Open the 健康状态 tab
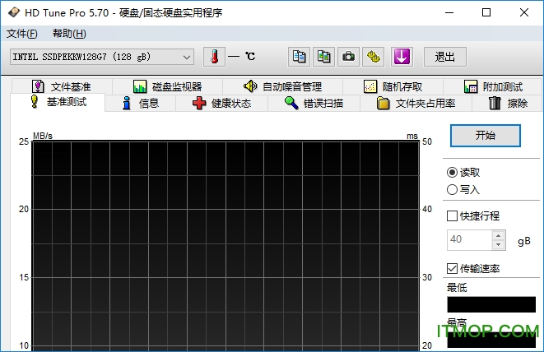 coord(221,104)
